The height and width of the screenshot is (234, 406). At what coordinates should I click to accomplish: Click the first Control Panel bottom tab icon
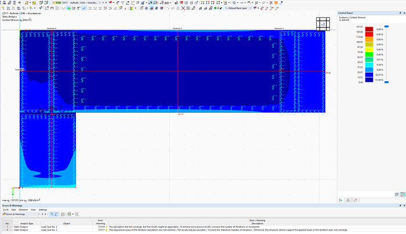[x=341, y=200]
